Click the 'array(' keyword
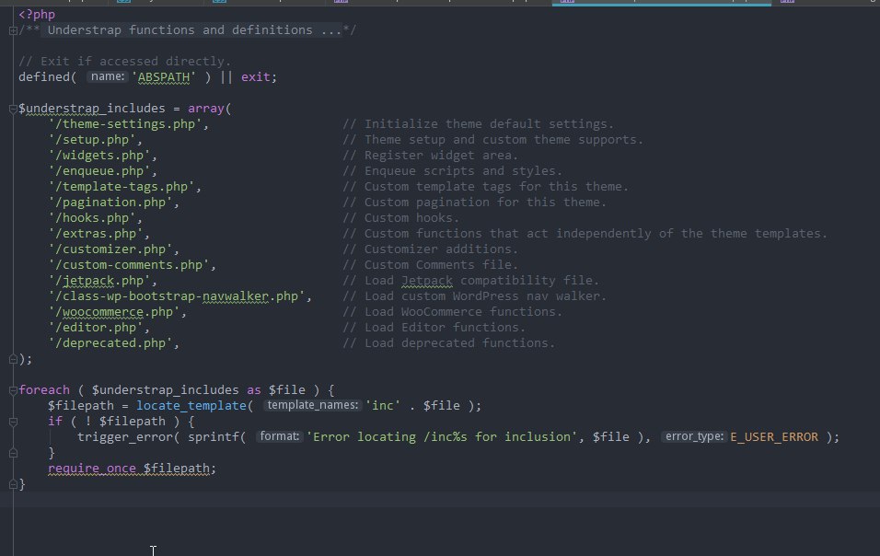 (209, 109)
